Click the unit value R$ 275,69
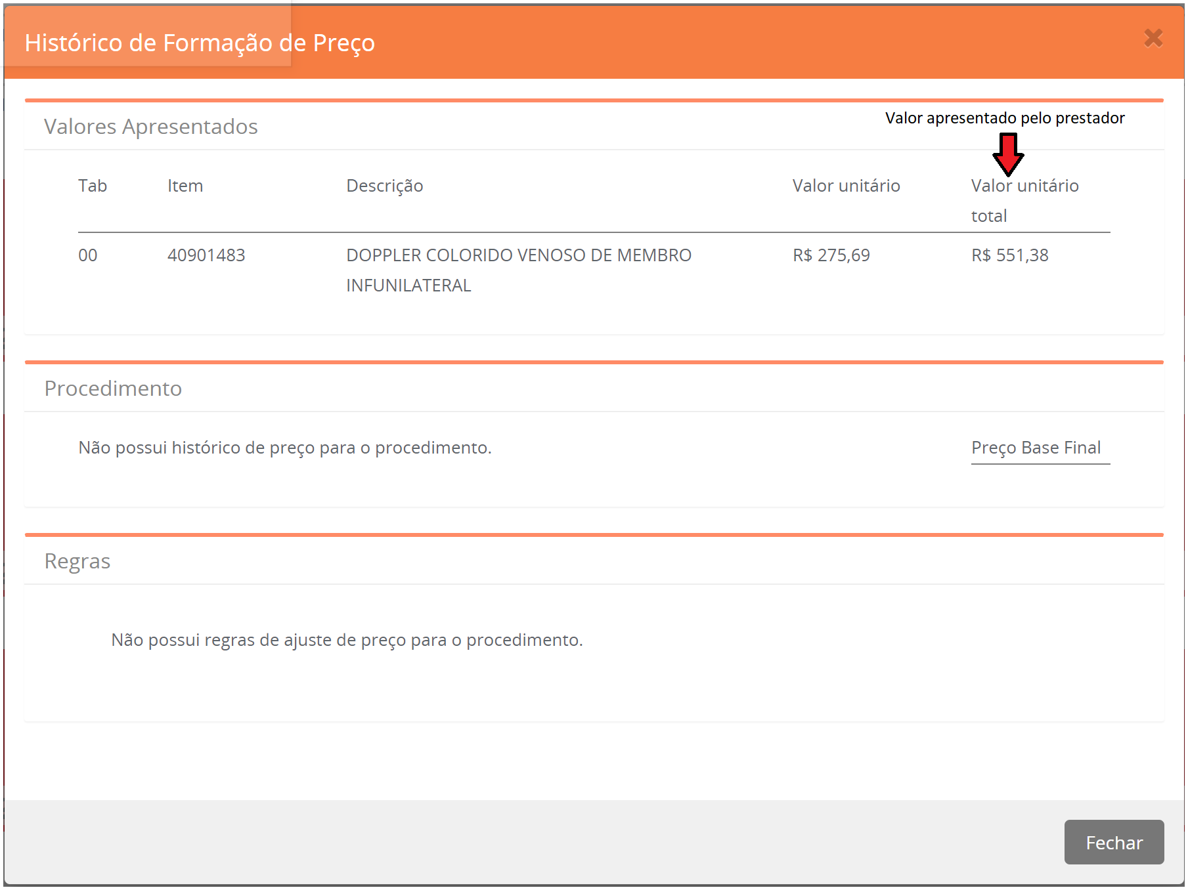Viewport: 1188px width, 892px height. pyautogui.click(x=831, y=255)
